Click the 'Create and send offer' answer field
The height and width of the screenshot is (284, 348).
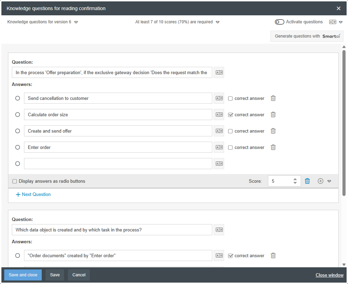tap(118, 131)
